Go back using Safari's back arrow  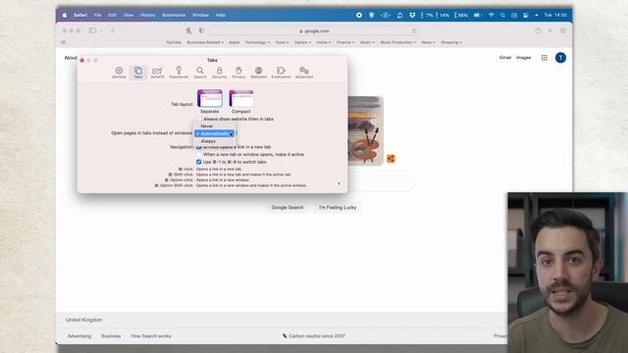click(113, 30)
